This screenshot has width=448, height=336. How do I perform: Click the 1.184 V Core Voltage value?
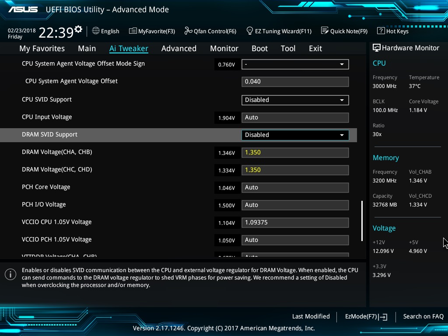[418, 110]
